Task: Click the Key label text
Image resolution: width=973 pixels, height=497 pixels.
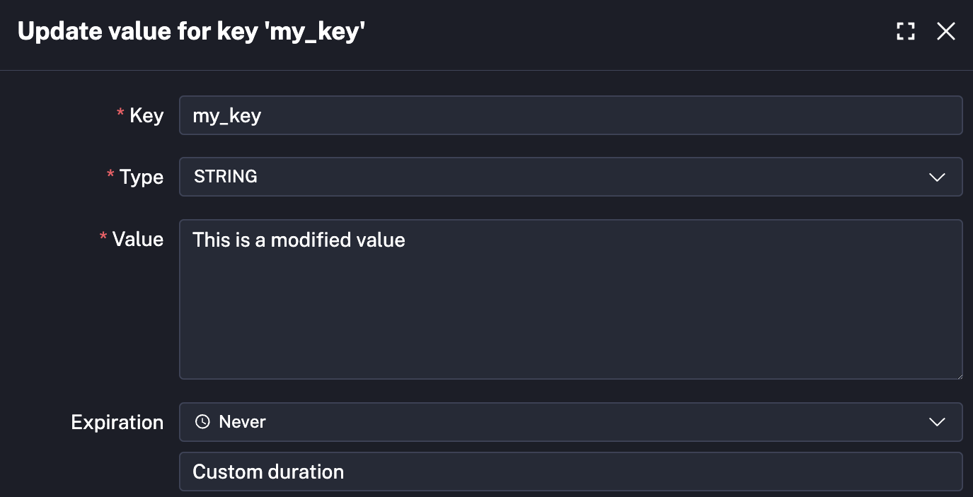Action: pyautogui.click(x=145, y=115)
